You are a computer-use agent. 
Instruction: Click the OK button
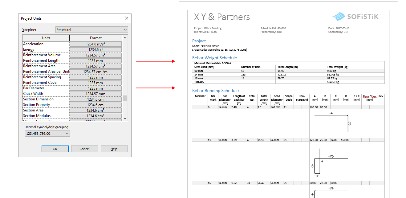[55, 149]
